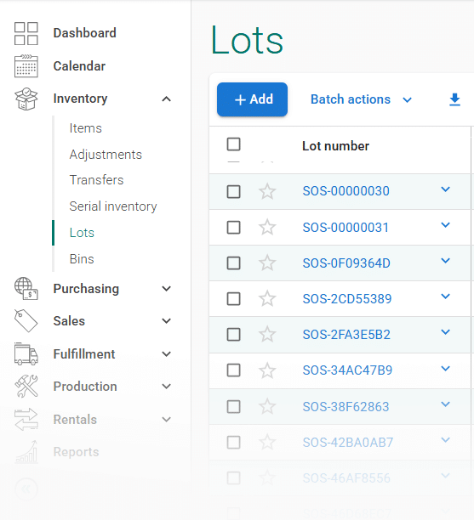Star lot SOS-38F62863 as favorite

click(x=267, y=407)
